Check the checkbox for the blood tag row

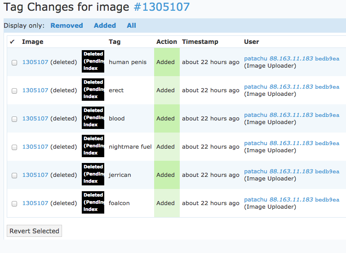[14, 119]
